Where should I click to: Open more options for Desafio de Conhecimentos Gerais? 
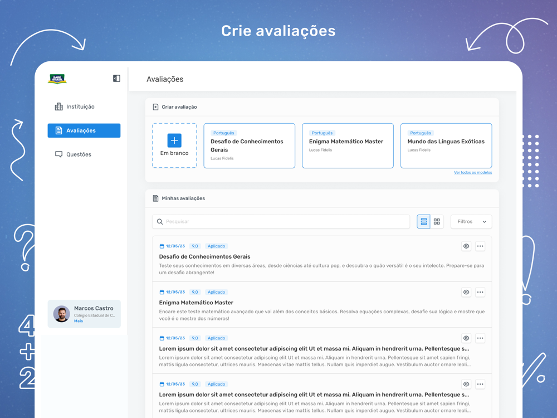[x=480, y=246]
